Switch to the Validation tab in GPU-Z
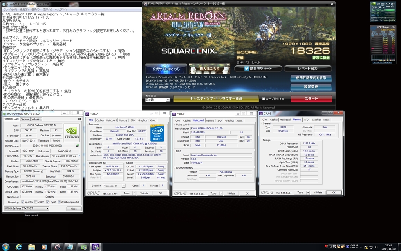 pos(36,119)
